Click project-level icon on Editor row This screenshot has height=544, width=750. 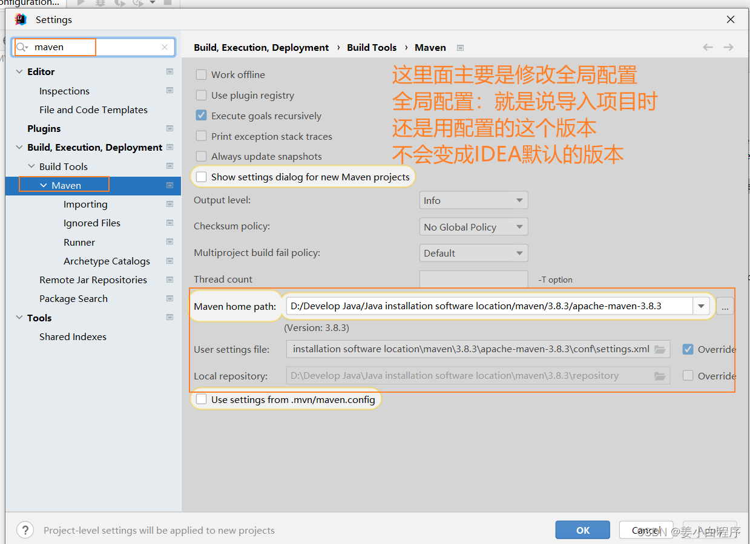(x=169, y=71)
